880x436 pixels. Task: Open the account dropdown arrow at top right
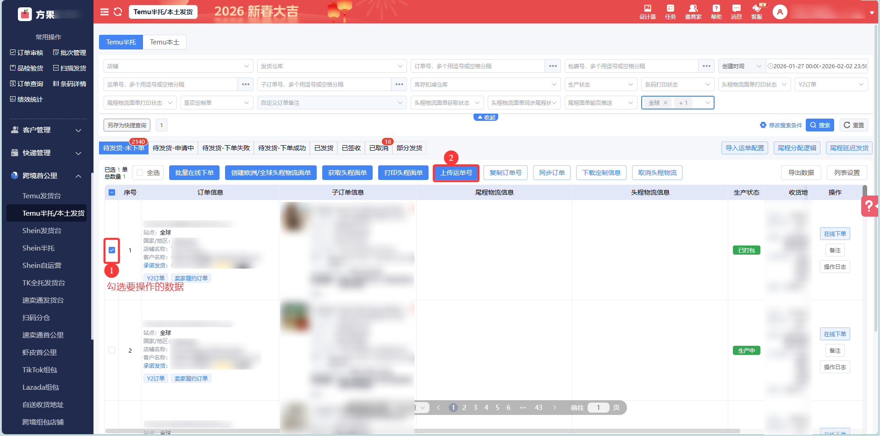(872, 13)
